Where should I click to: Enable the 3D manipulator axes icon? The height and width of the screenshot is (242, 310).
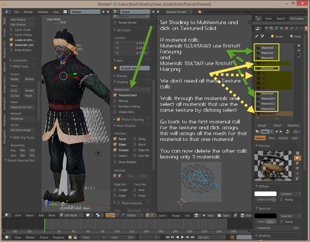(x=107, y=215)
